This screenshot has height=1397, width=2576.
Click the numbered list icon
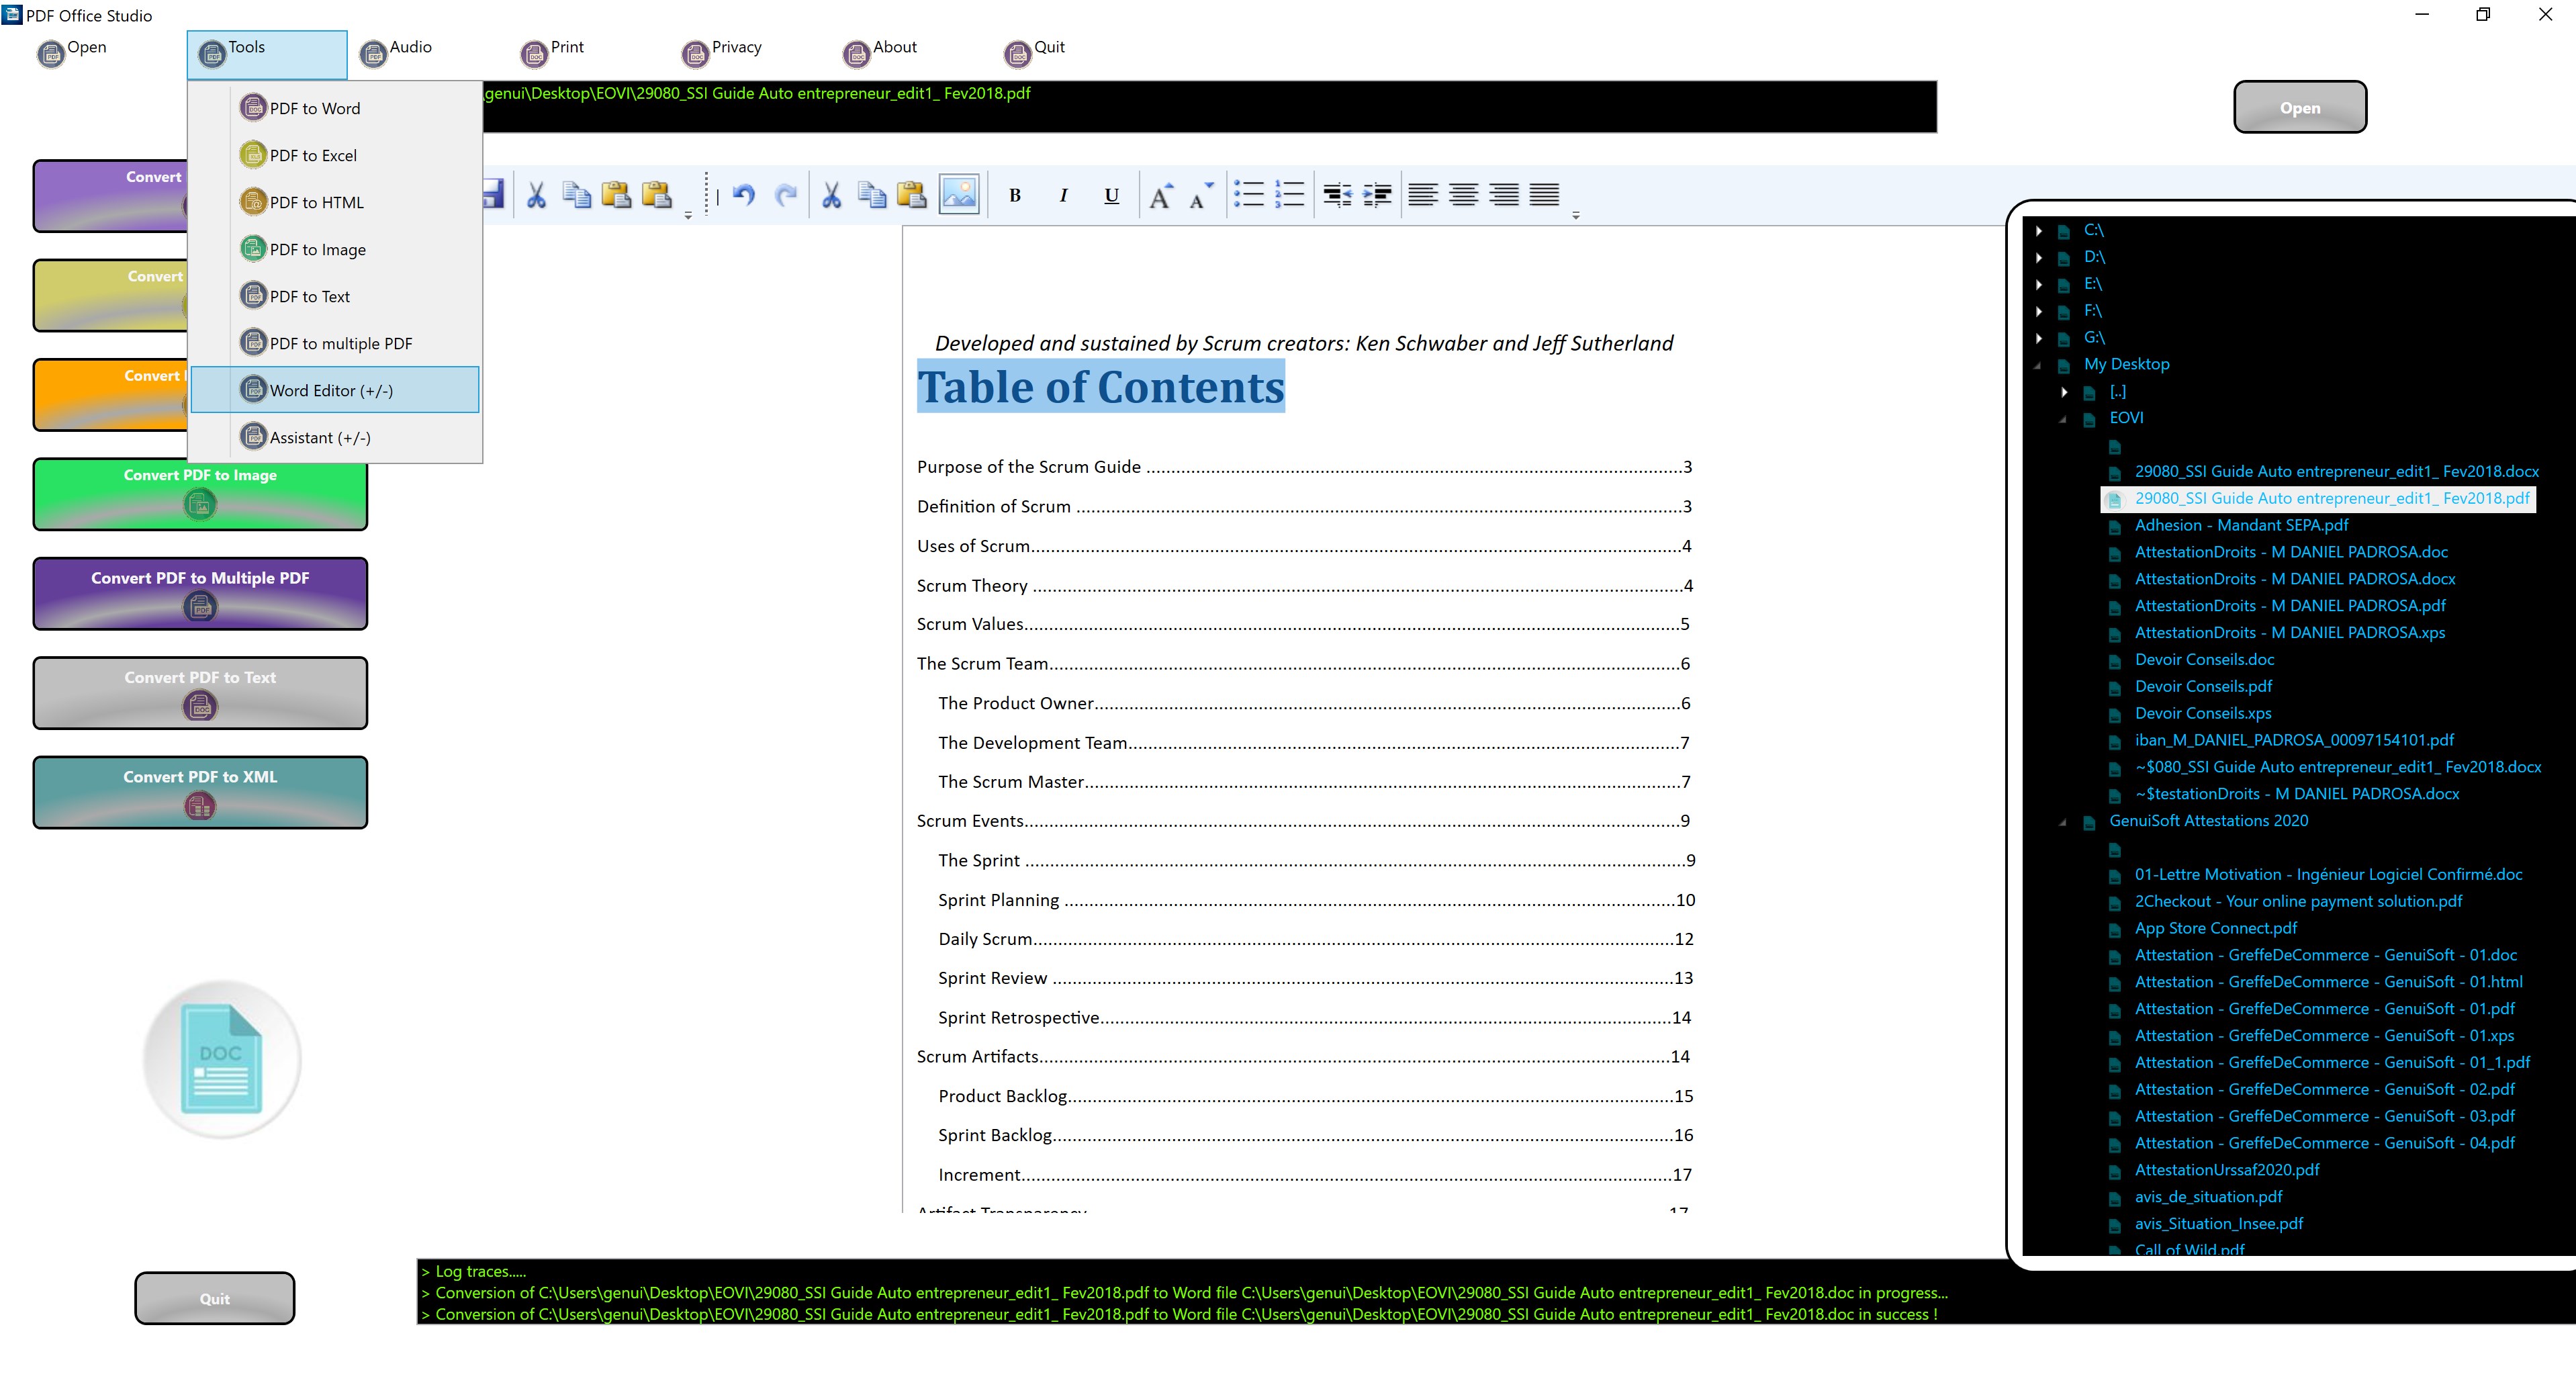coord(1289,194)
